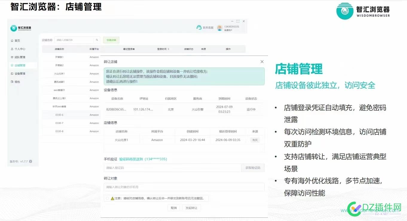Image resolution: width=407 pixels, height=221 pixels.
Task: Click the settings icon next to version v1.7.7
Action: tap(31, 162)
